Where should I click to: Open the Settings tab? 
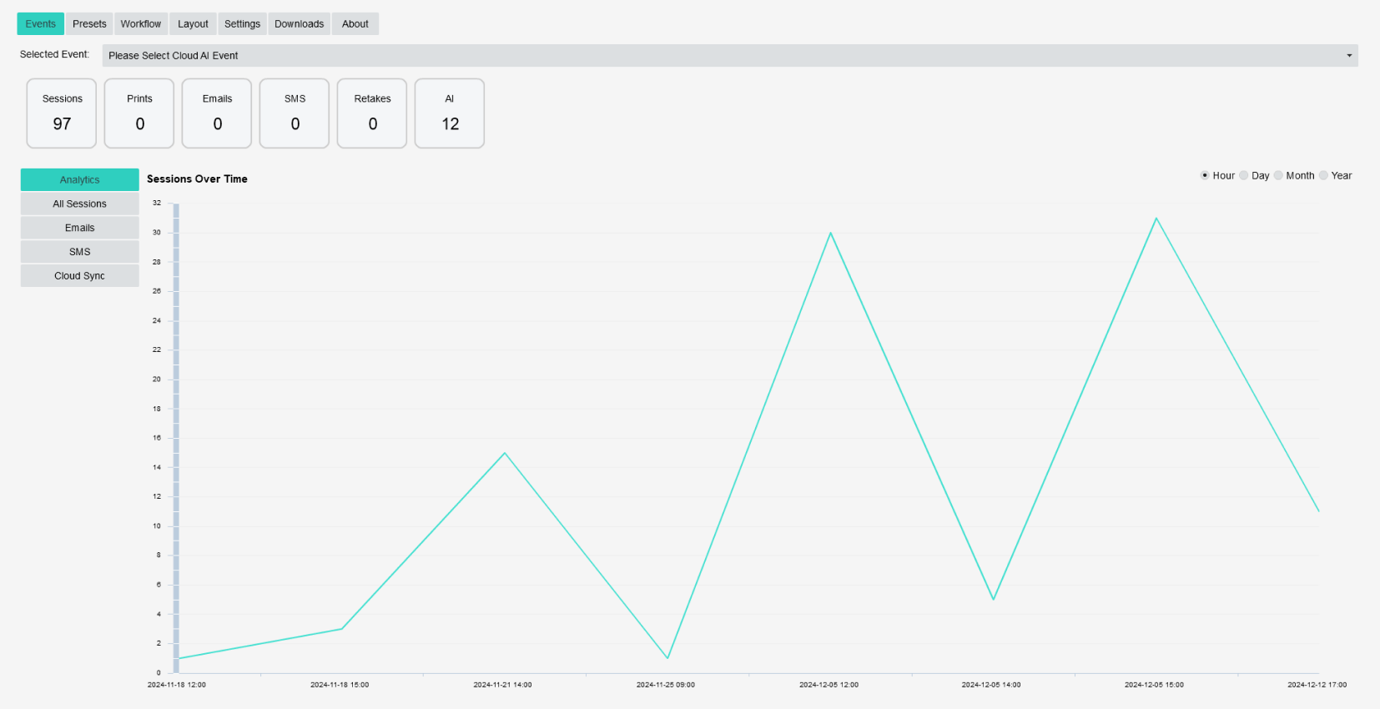tap(242, 24)
